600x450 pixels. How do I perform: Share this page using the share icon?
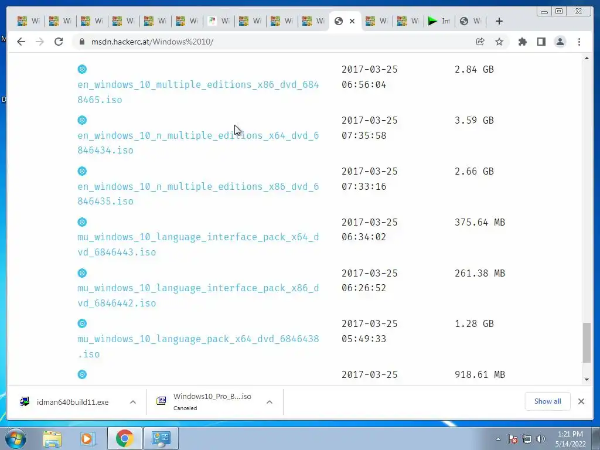480,42
